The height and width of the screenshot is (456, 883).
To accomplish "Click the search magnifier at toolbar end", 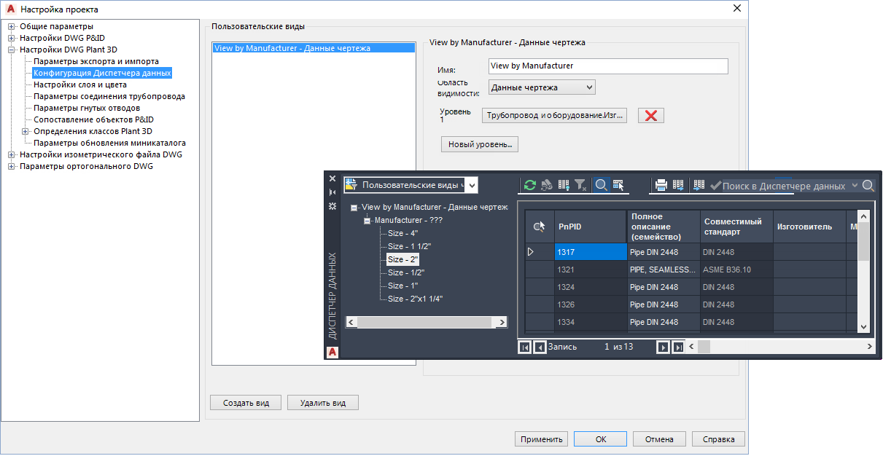I will click(868, 185).
